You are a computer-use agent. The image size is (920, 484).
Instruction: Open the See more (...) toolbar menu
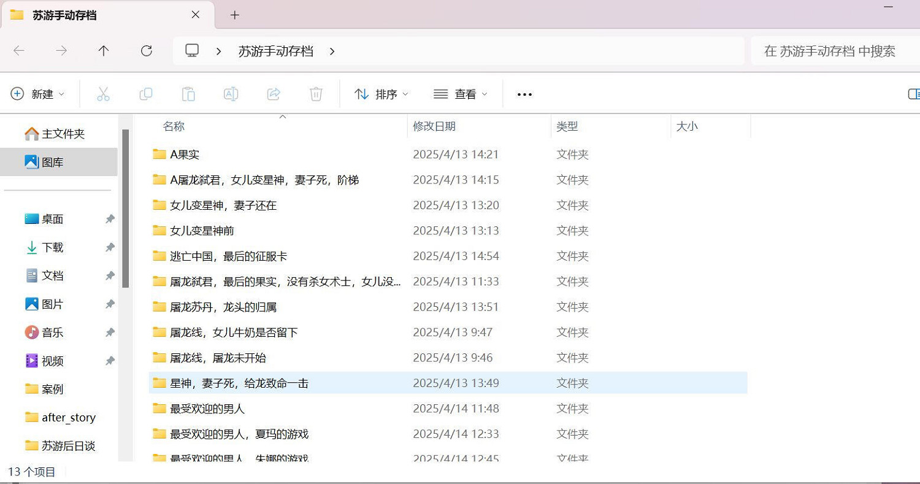pyautogui.click(x=524, y=93)
